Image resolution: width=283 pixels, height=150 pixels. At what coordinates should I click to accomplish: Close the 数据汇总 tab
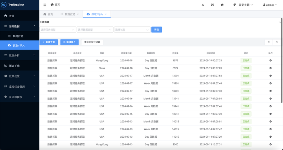click(77, 14)
